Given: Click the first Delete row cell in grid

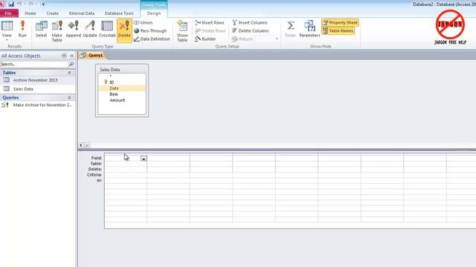Looking at the screenshot, I should (126, 169).
